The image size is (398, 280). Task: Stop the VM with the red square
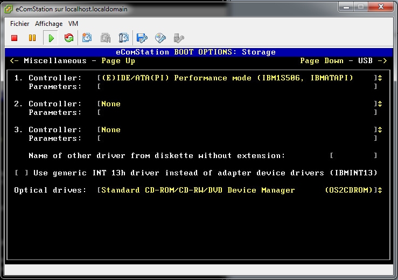click(14, 38)
